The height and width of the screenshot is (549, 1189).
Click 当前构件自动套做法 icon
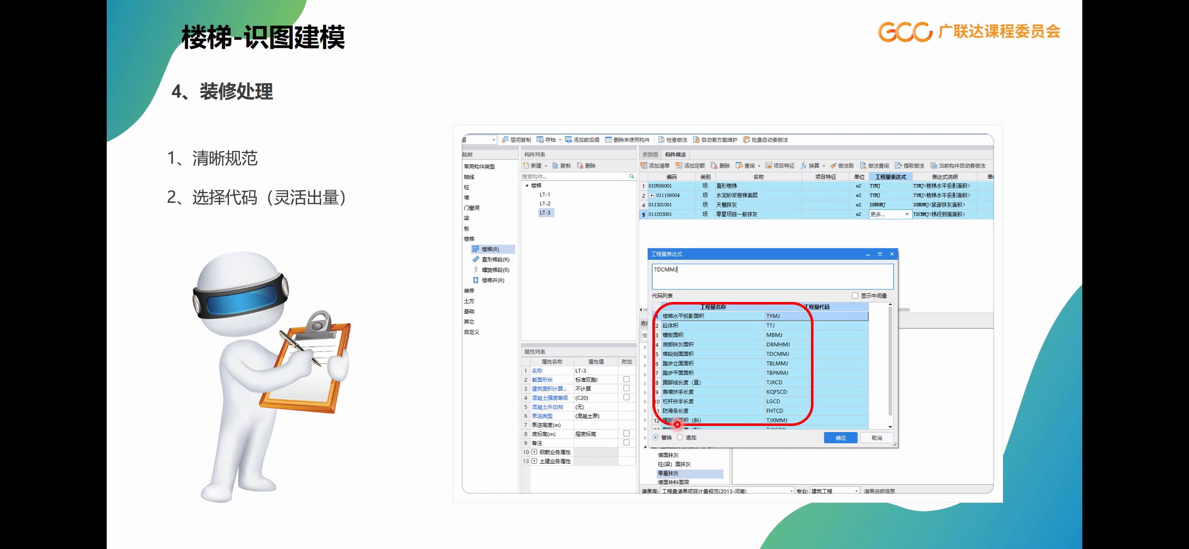933,166
